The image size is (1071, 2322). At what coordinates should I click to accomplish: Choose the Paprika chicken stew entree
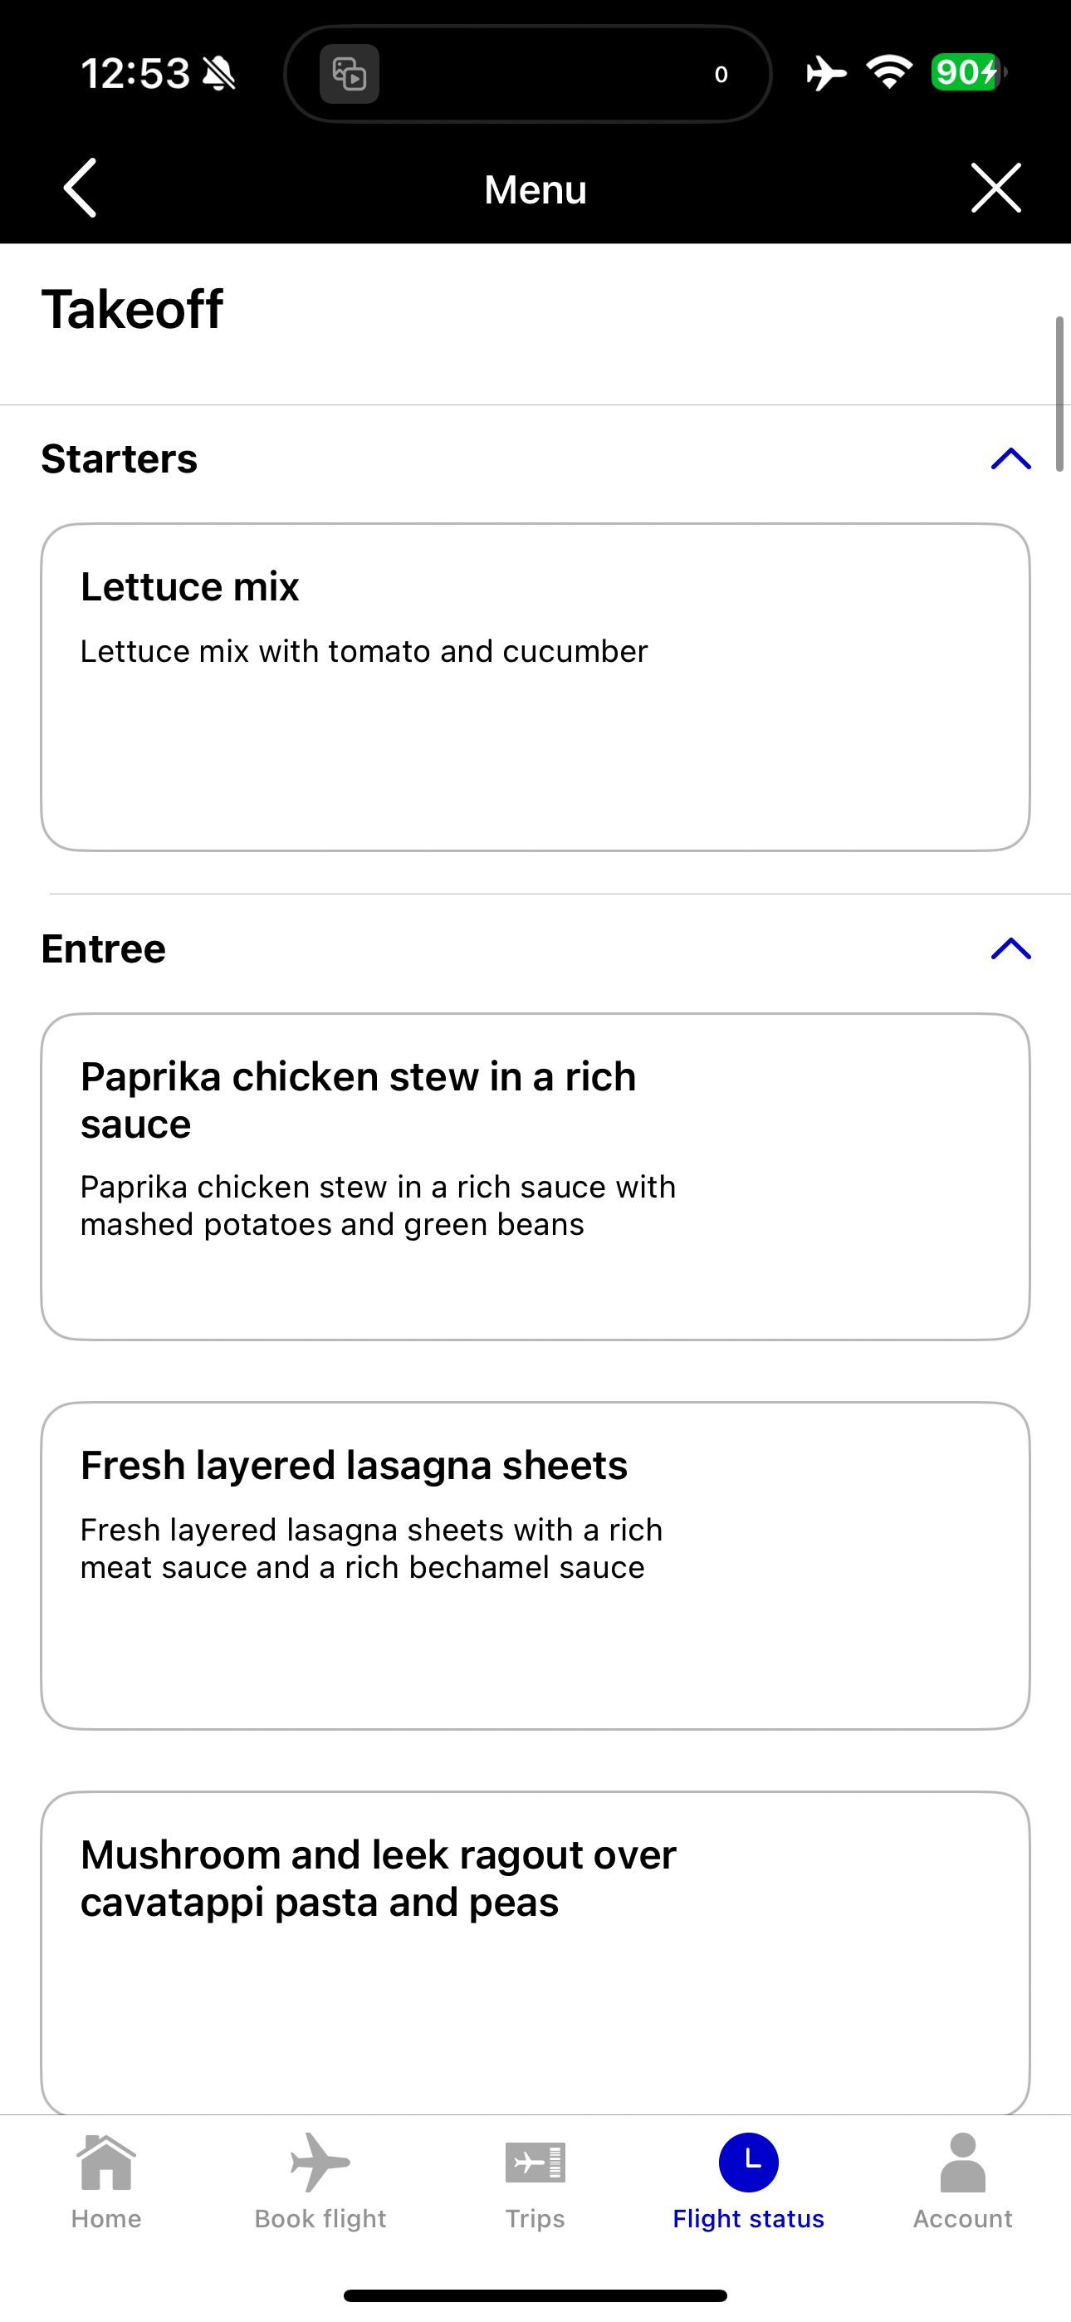[x=535, y=1176]
